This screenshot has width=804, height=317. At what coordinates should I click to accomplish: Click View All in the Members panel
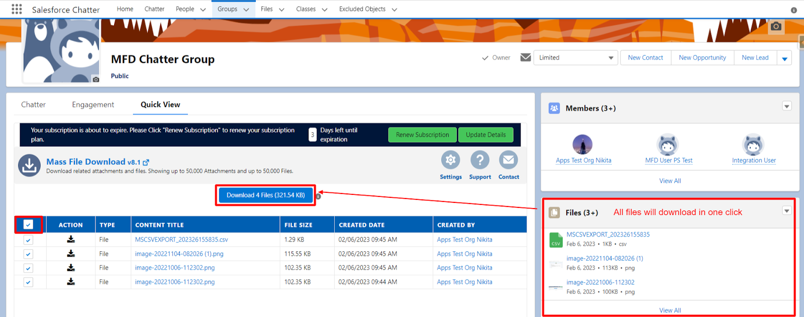[670, 181]
